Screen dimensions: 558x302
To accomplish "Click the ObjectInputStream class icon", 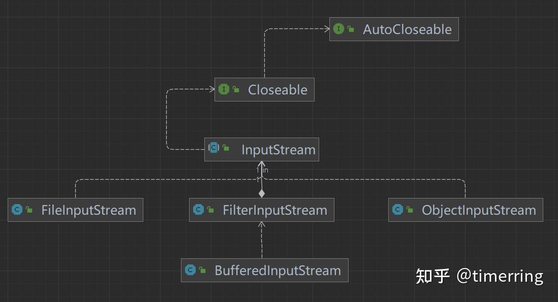I will 397,210.
